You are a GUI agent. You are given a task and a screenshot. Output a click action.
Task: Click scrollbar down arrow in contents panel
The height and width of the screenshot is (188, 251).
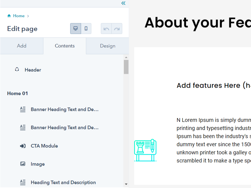click(126, 184)
